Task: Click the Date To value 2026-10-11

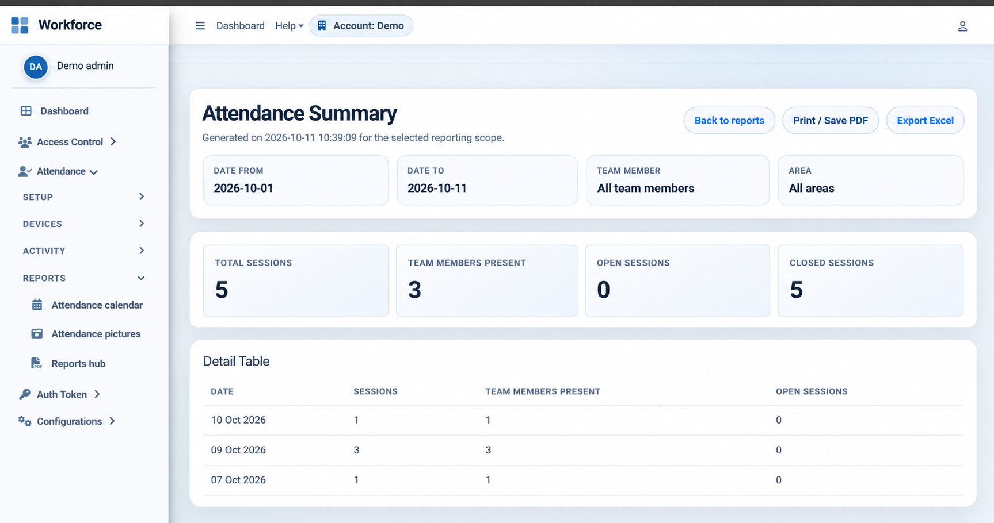Action: point(437,189)
